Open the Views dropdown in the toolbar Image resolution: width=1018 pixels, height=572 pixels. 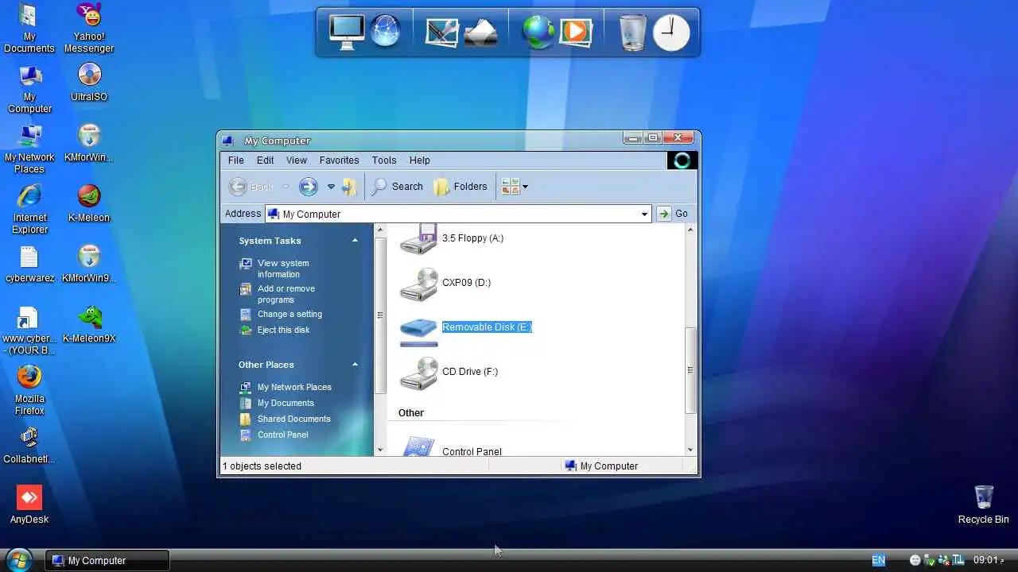click(x=515, y=187)
